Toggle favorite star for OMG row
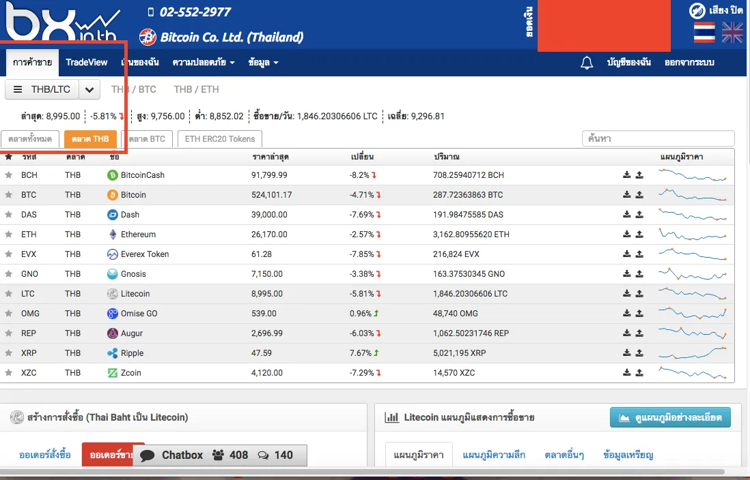 9,314
